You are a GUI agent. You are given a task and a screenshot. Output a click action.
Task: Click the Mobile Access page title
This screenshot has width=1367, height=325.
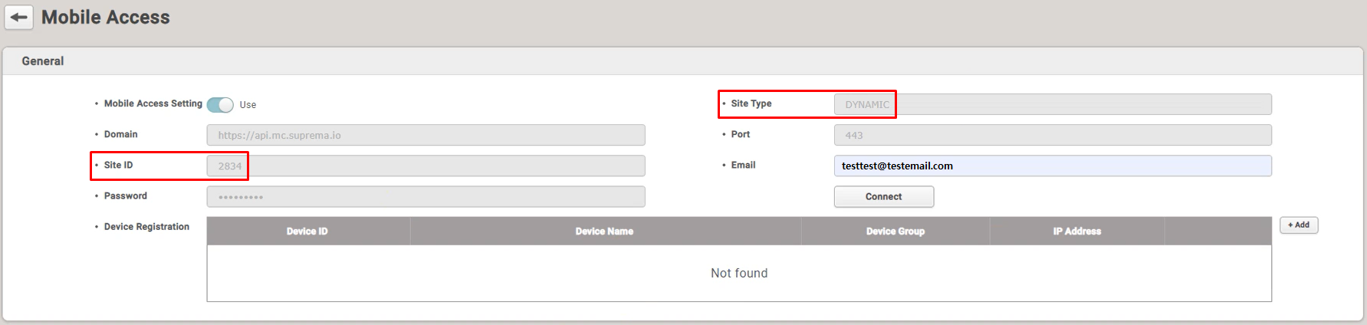[x=106, y=18]
